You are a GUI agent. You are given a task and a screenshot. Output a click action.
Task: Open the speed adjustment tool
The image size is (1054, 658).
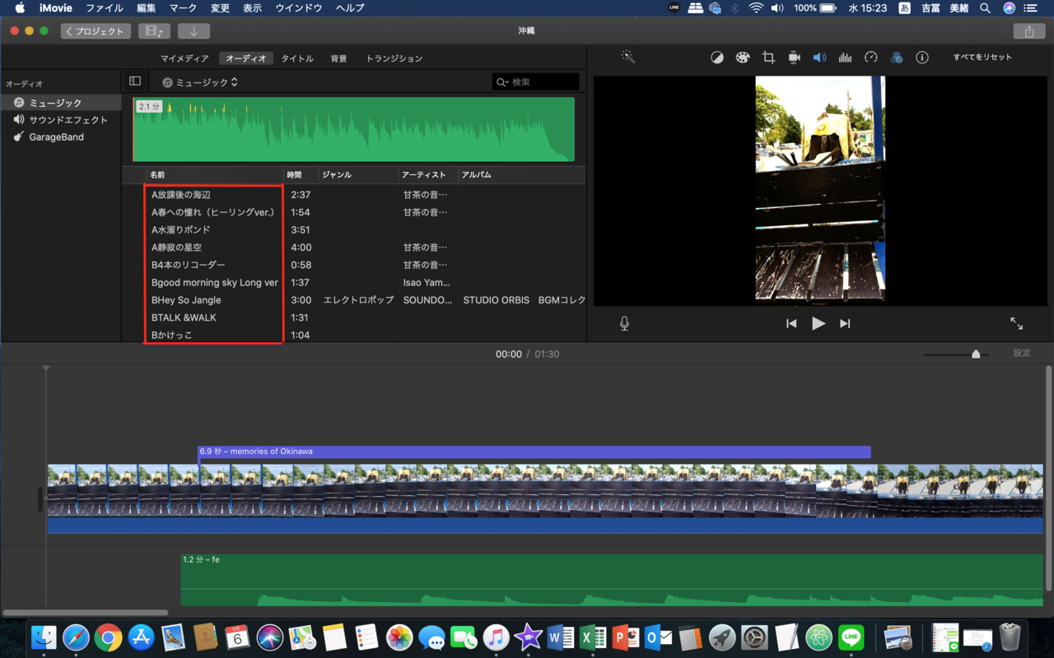pyautogui.click(x=871, y=58)
